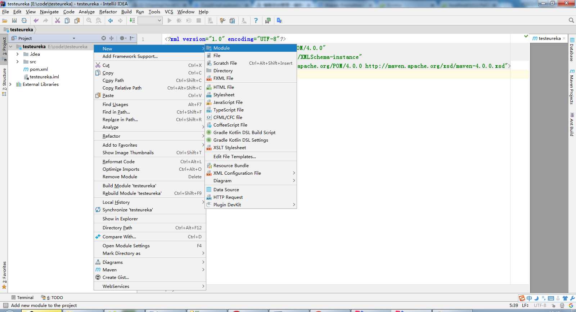
Task: Click the scroll from source target icon
Action: pos(104,38)
